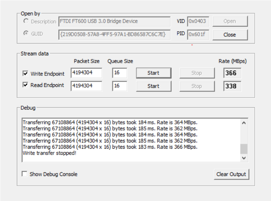Click the 'Rate (MBps)' column label
Image resolution: width=271 pixels, height=201 pixels.
tap(232, 61)
